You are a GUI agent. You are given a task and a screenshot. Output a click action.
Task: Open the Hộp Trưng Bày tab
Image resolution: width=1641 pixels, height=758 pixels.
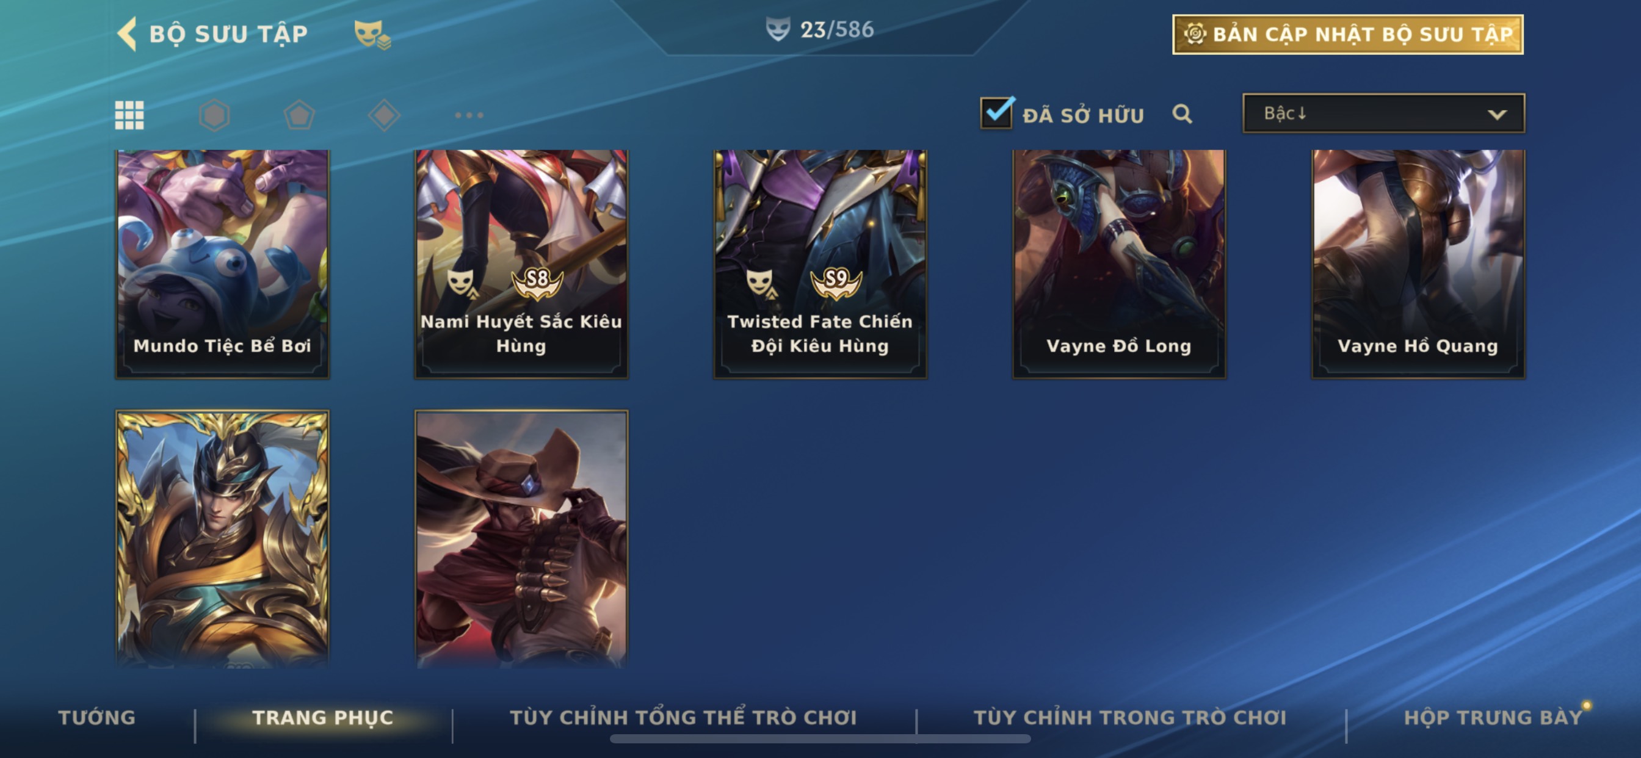click(1493, 718)
